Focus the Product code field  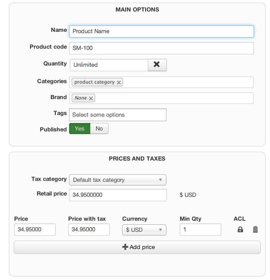click(162, 48)
